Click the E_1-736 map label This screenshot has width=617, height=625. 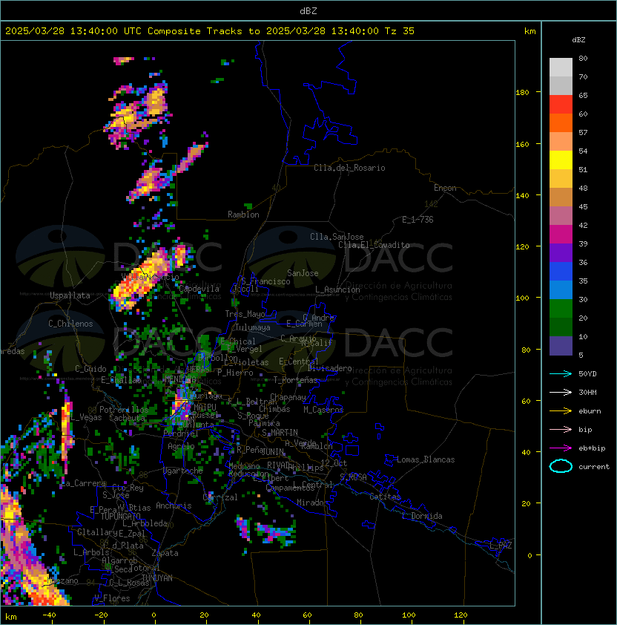[418, 220]
